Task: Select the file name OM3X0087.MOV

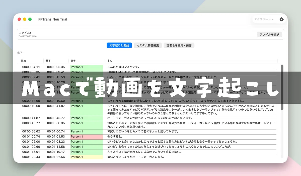Action: pos(28,37)
